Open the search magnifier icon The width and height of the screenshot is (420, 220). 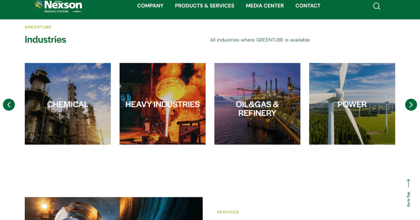(x=377, y=6)
